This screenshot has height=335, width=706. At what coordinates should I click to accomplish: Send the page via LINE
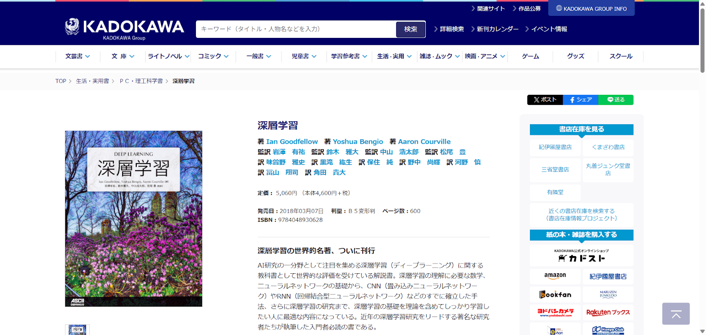point(616,100)
